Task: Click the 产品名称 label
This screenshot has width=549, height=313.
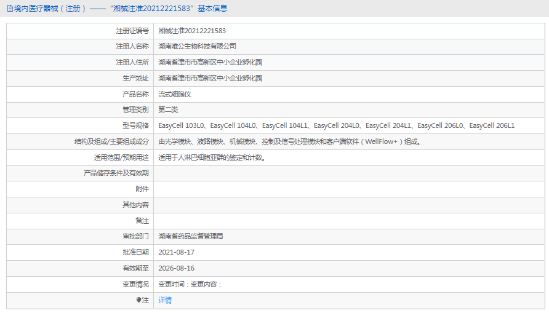Action: click(135, 94)
